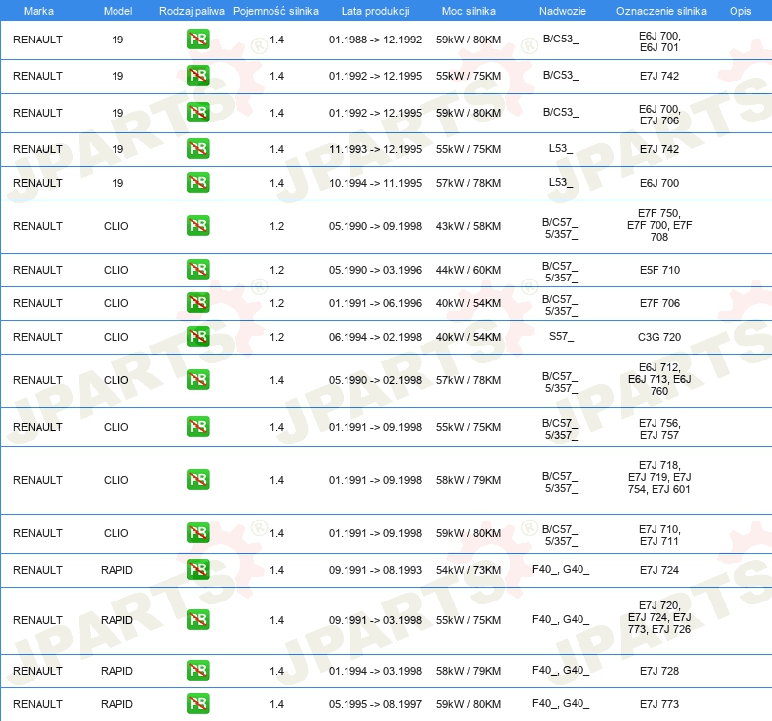Click fuel icon in the 11.1993 L53_ row
Viewport: 772px width, 721px height.
197,149
